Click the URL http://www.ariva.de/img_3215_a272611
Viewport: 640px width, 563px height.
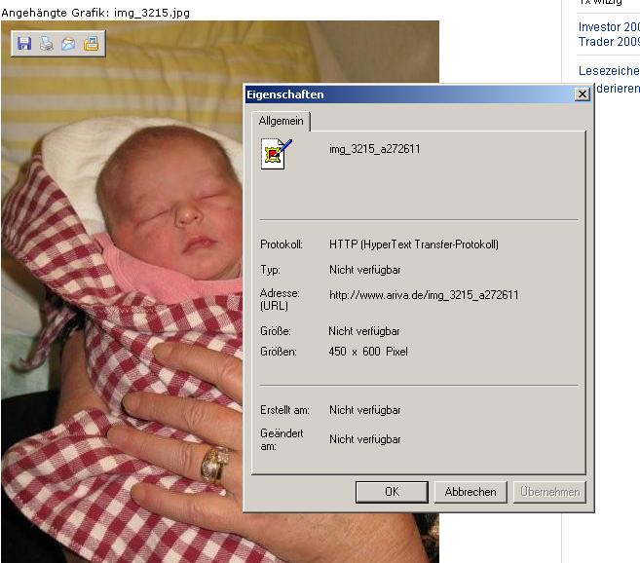coord(424,295)
